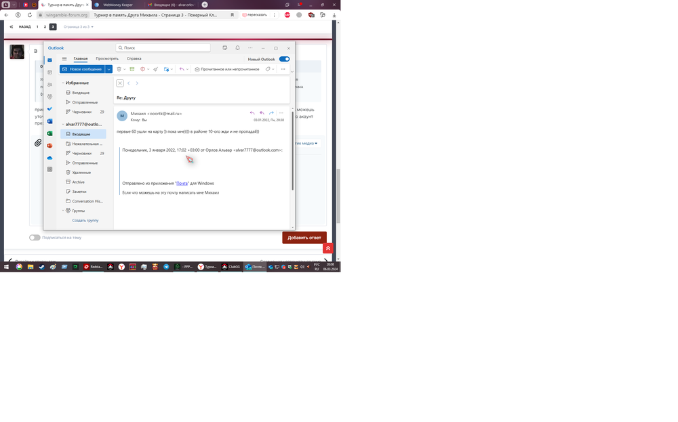Expand the dropdown next to "Новое сообщение"

click(x=108, y=69)
